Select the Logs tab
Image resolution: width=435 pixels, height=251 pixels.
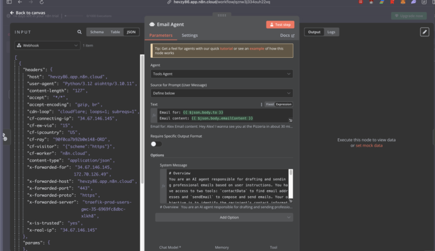[331, 32]
